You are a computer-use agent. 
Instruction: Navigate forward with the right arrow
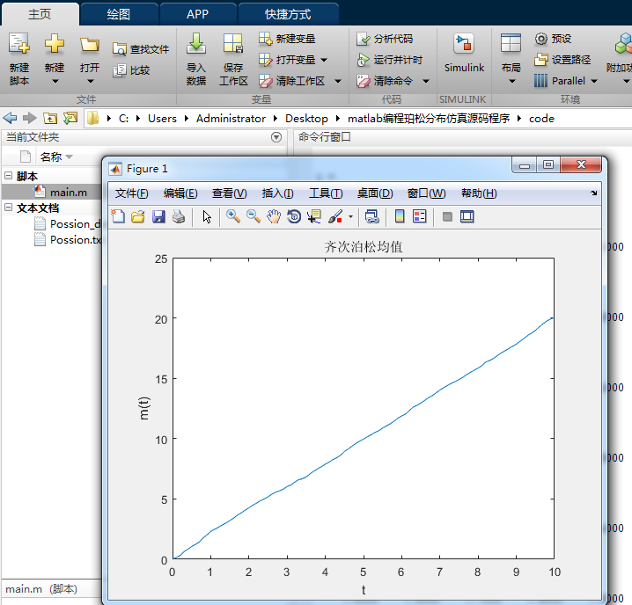(x=29, y=118)
